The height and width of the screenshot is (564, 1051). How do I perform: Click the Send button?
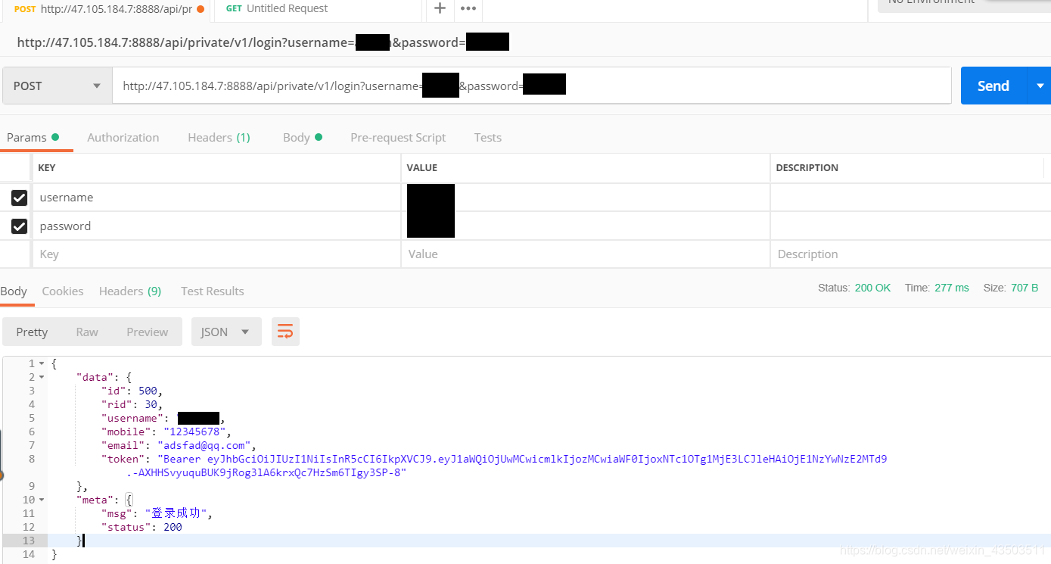(x=993, y=86)
